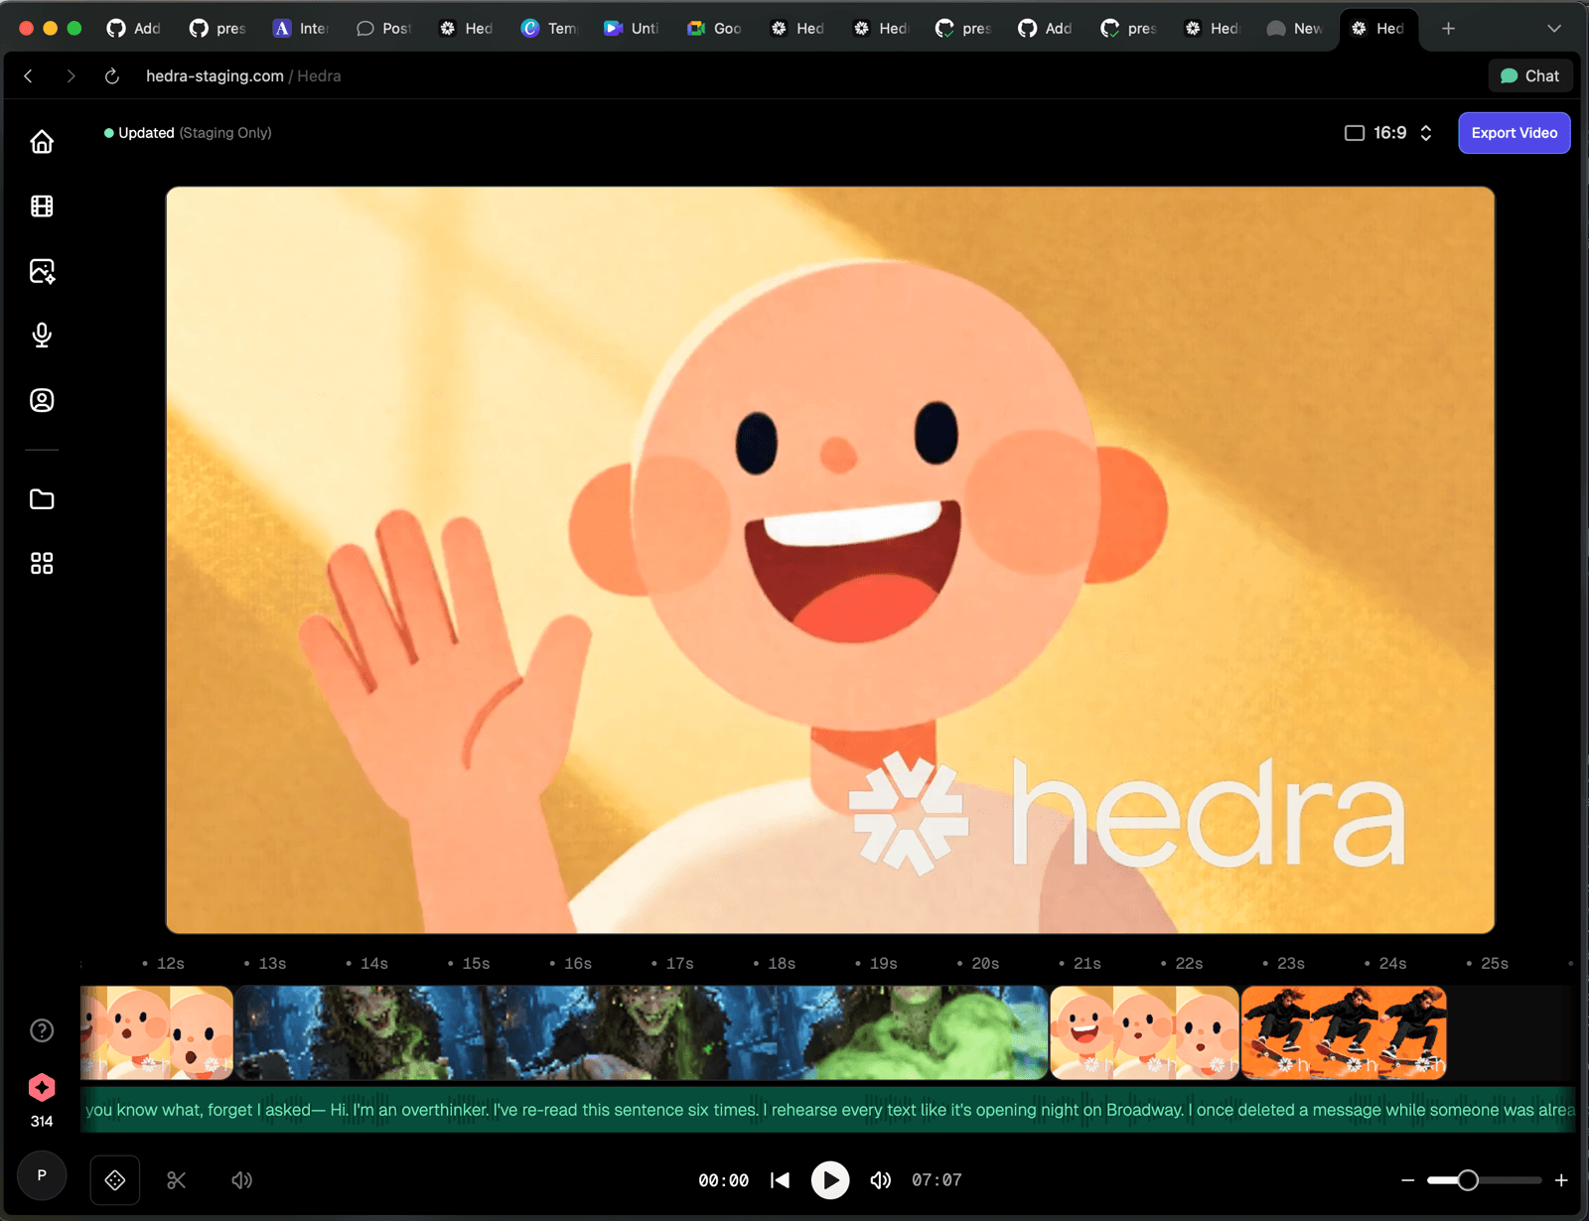Go forward with browser forward arrow
The height and width of the screenshot is (1221, 1589).
pyautogui.click(x=71, y=75)
